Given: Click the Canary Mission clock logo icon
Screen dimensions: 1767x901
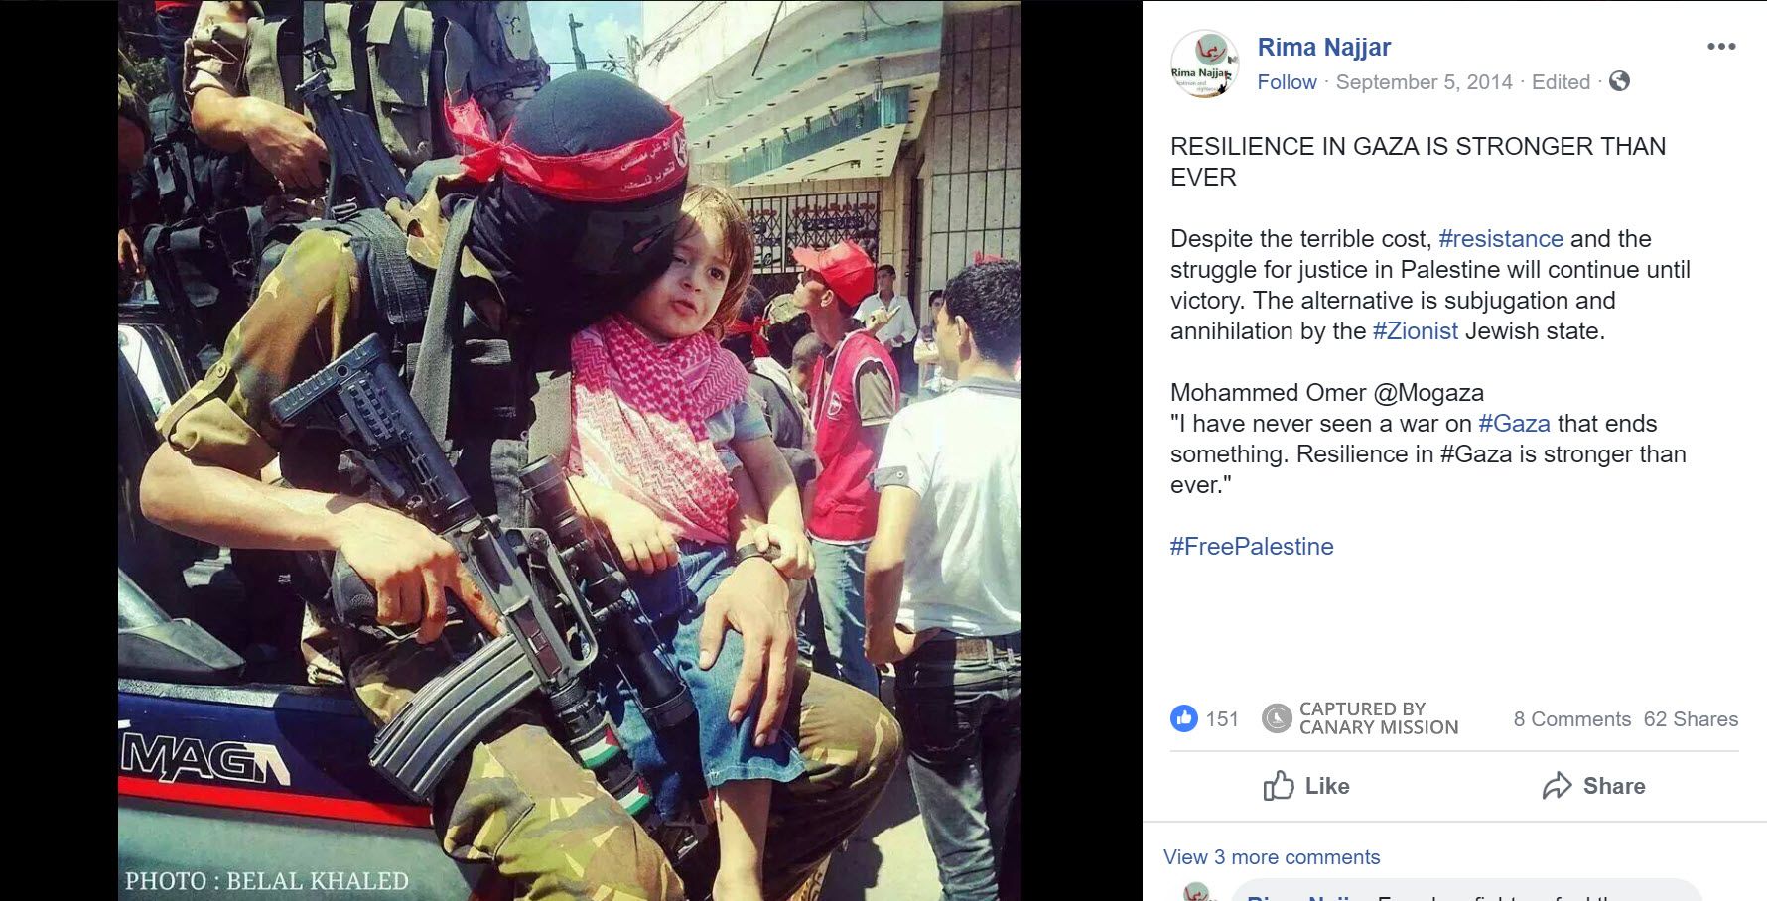Looking at the screenshot, I should tap(1276, 718).
